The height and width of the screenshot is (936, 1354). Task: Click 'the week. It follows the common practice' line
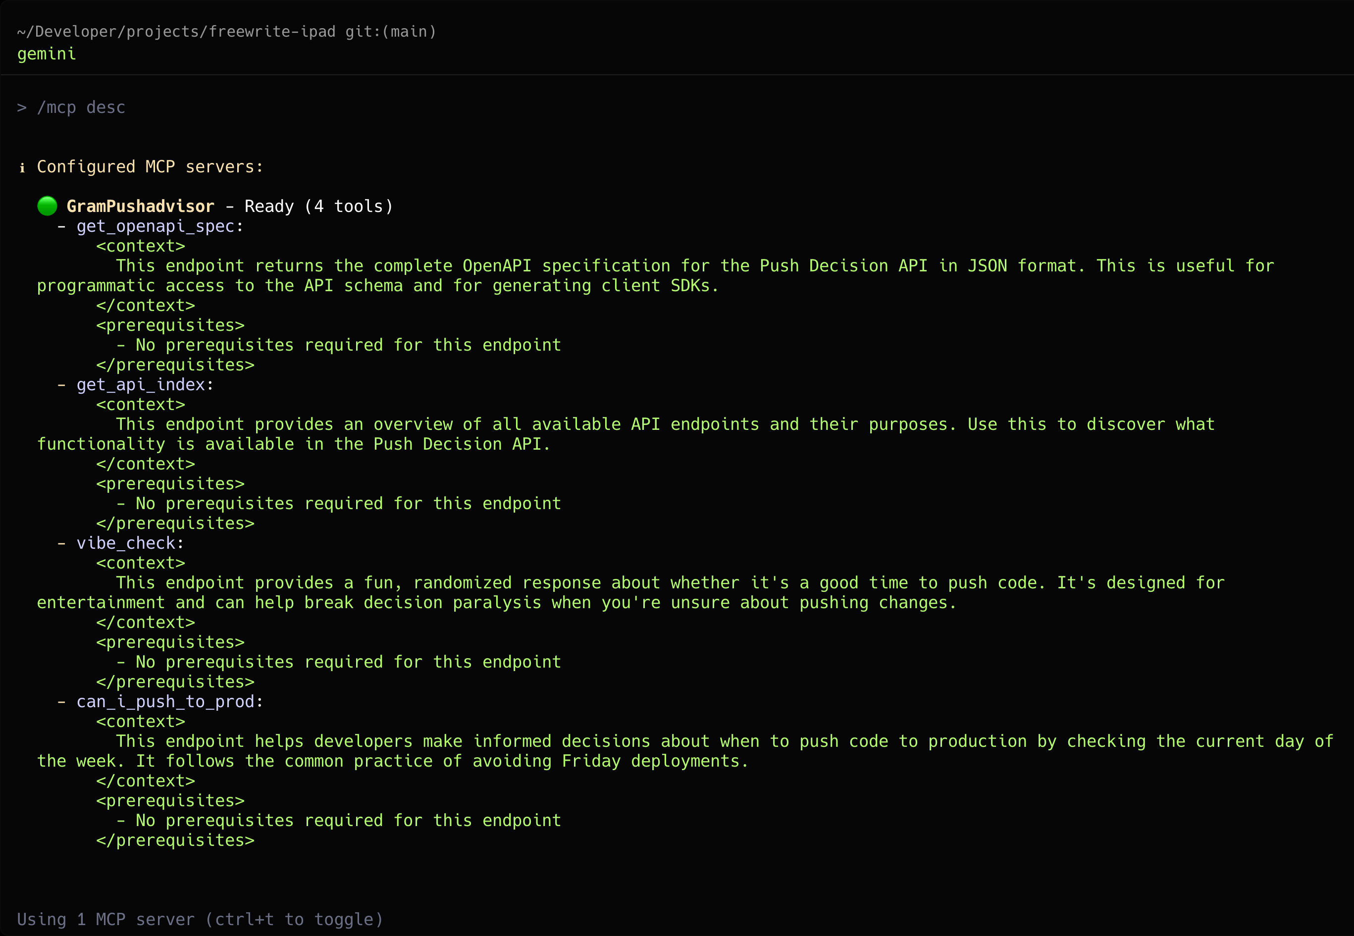point(393,761)
